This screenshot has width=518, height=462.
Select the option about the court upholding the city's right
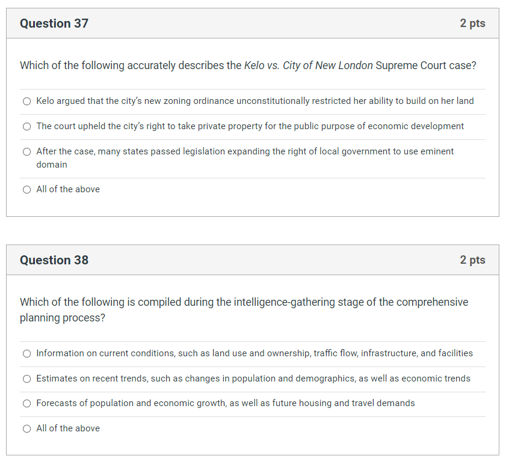[x=26, y=126]
